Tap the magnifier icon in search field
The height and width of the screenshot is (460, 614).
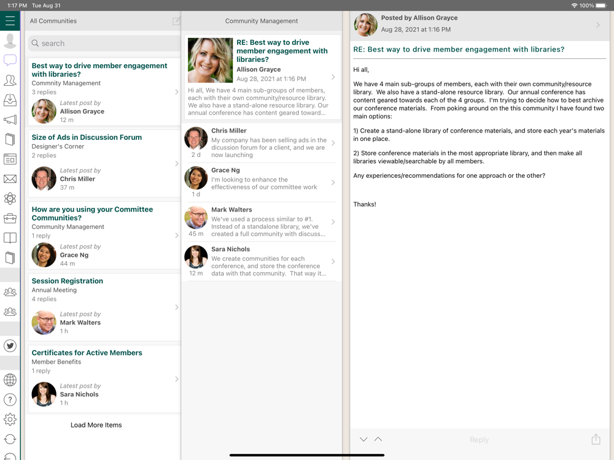click(35, 43)
